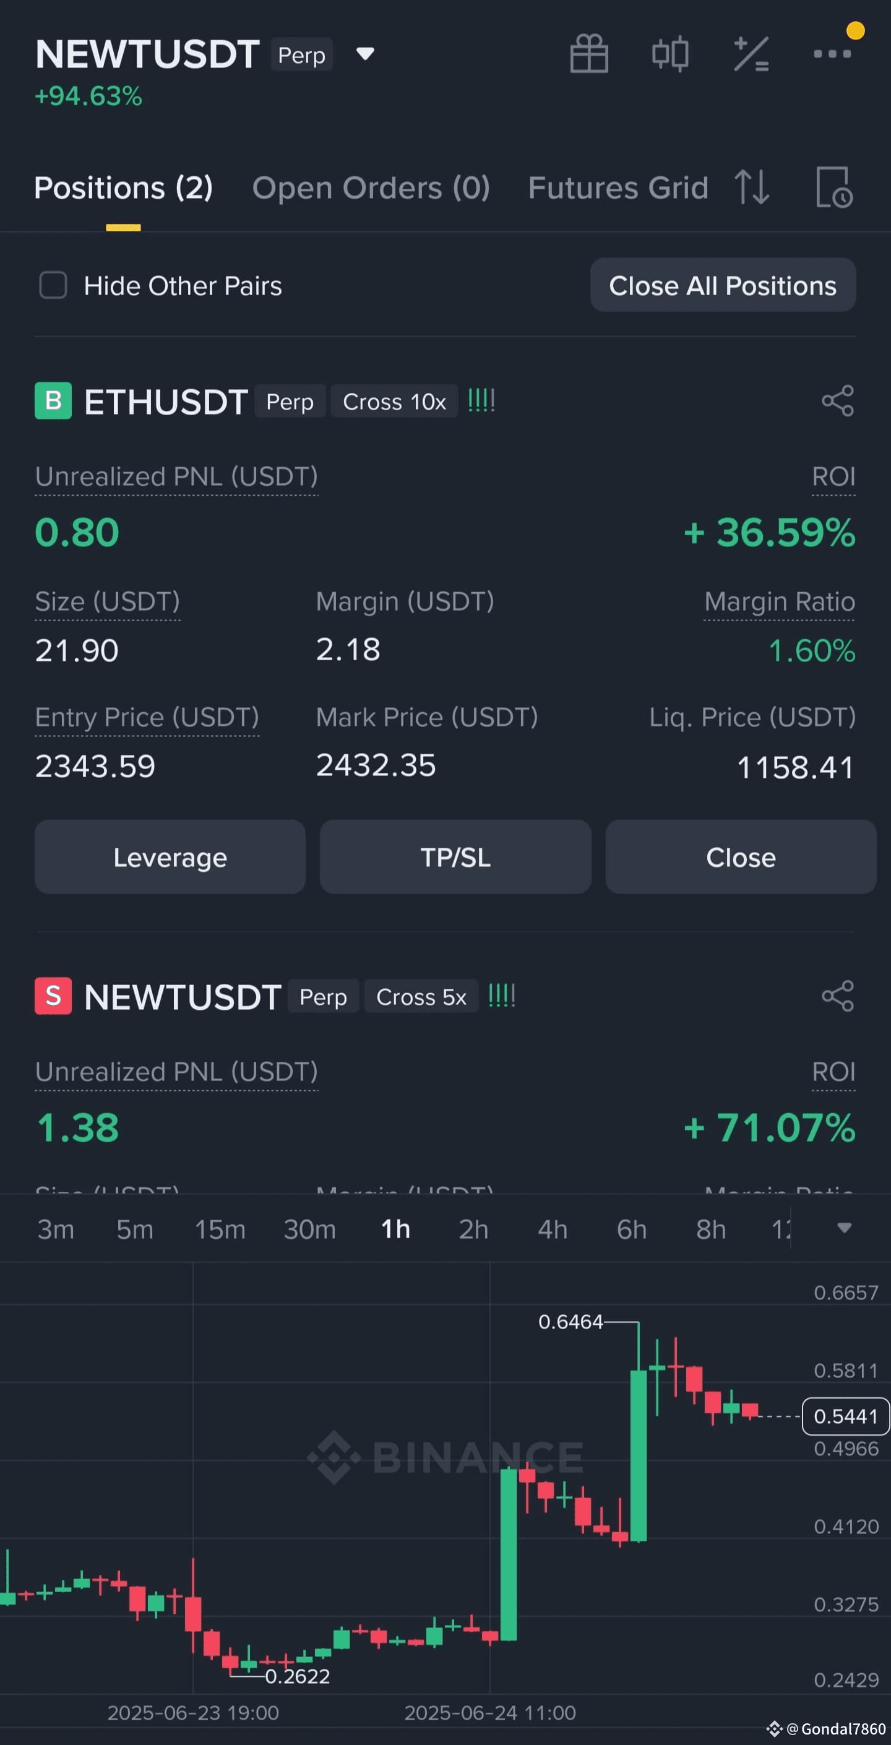891x1745 pixels.
Task: Share the NEWTUSDT position
Action: click(x=837, y=996)
